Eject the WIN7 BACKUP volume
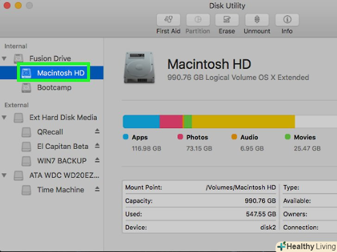The width and height of the screenshot is (337, 252). pyautogui.click(x=97, y=160)
